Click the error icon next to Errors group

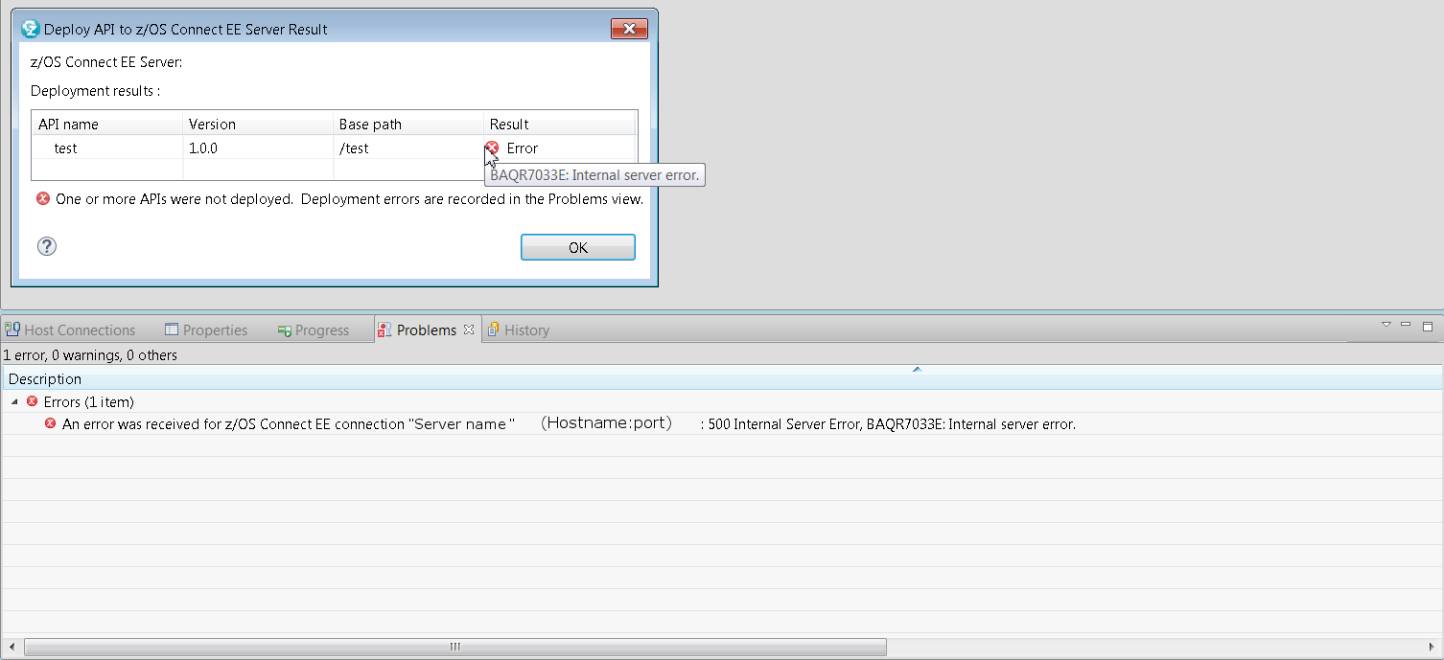(32, 401)
